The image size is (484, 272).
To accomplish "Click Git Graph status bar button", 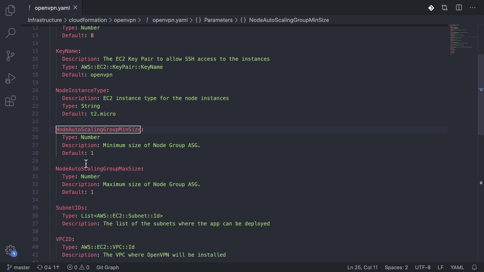I will coord(108,267).
